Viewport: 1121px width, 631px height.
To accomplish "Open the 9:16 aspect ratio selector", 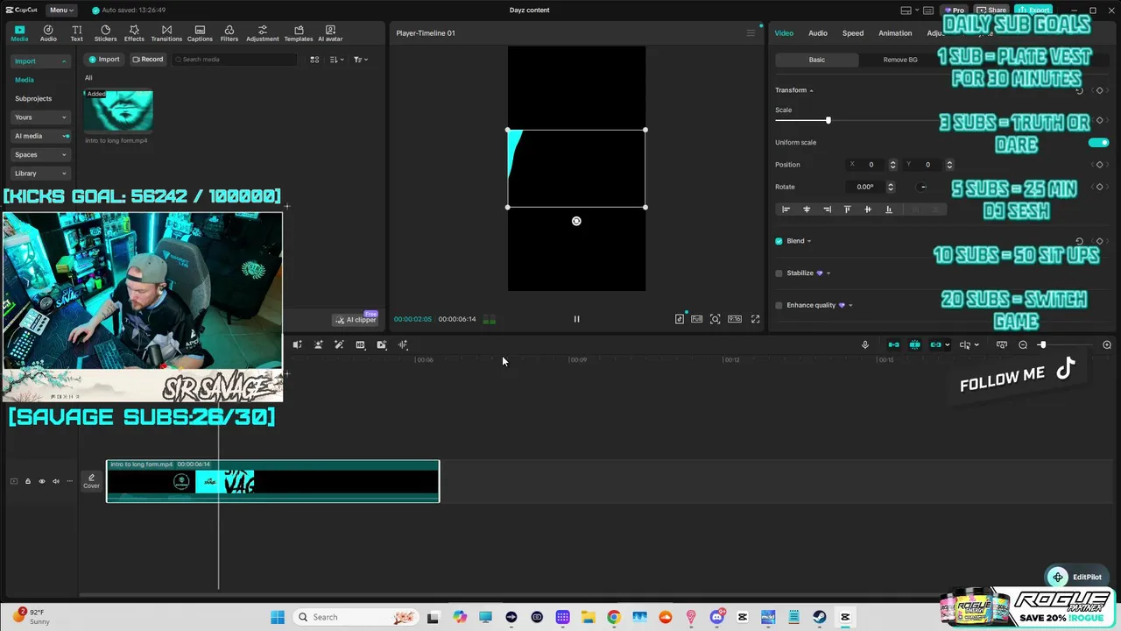I will pyautogui.click(x=734, y=319).
